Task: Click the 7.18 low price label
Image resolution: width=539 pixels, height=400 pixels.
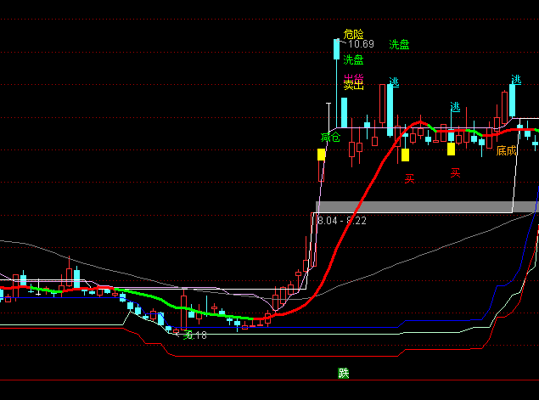Action: (x=195, y=335)
